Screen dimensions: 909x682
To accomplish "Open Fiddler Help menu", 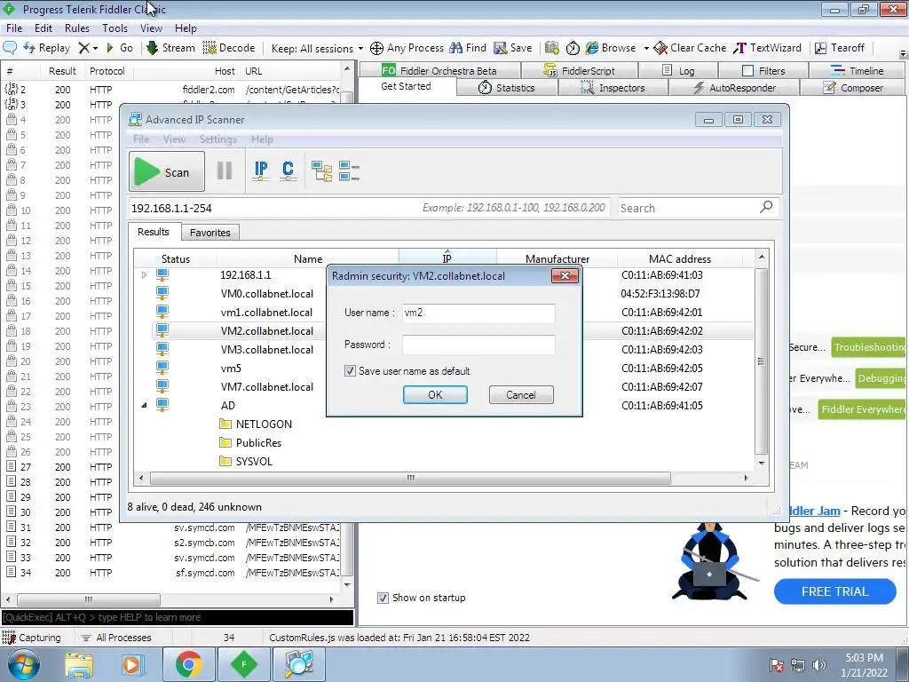I will pos(186,28).
